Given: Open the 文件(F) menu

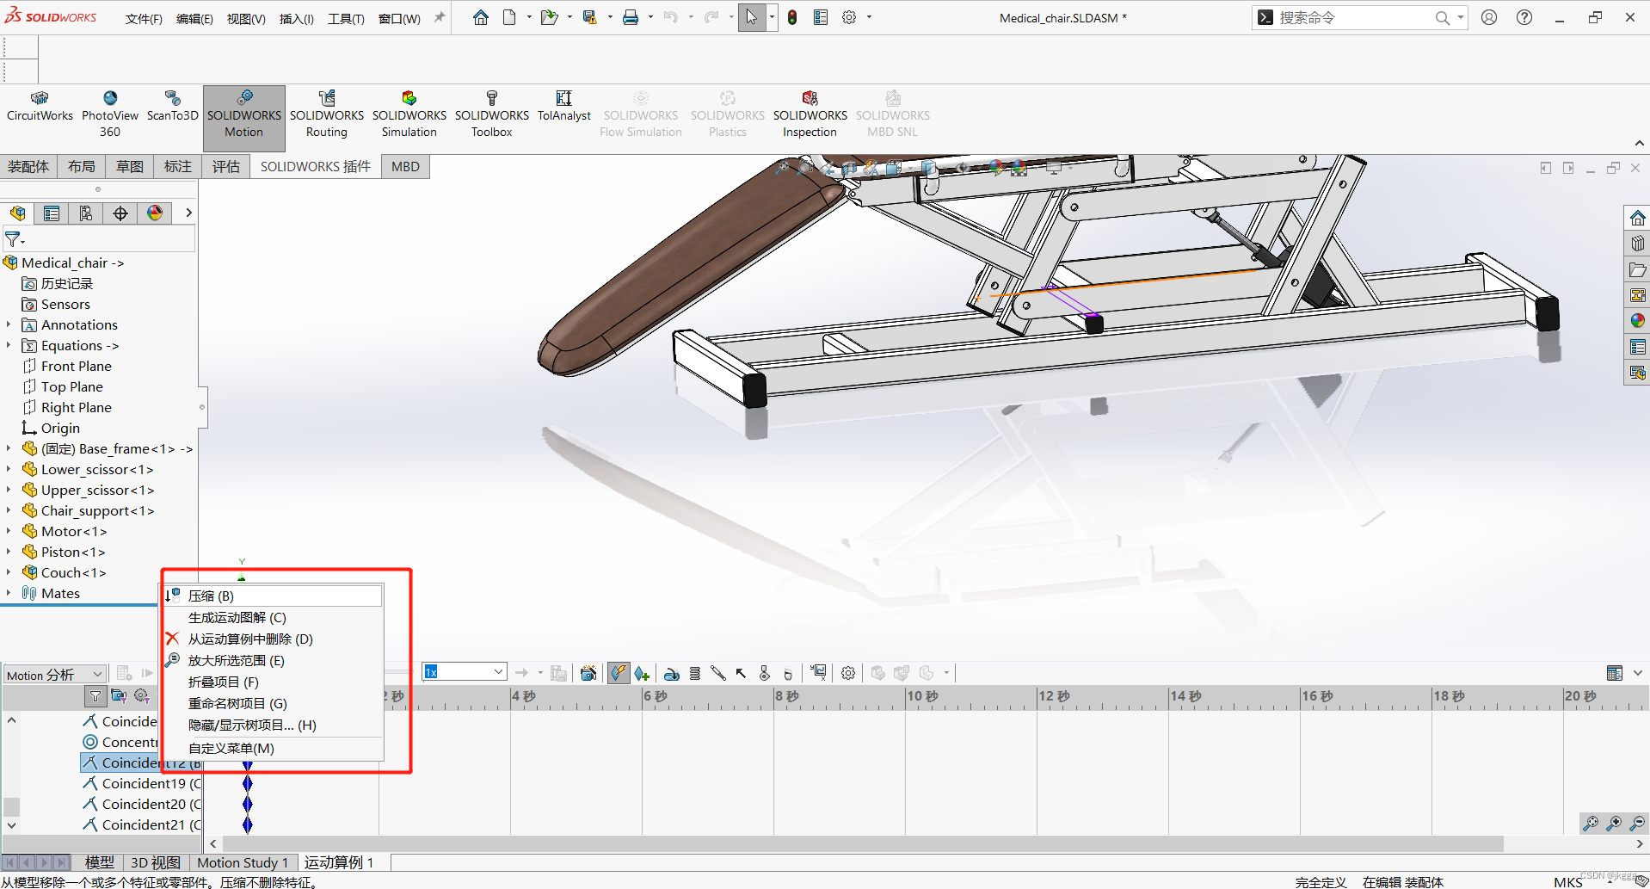Looking at the screenshot, I should point(144,18).
